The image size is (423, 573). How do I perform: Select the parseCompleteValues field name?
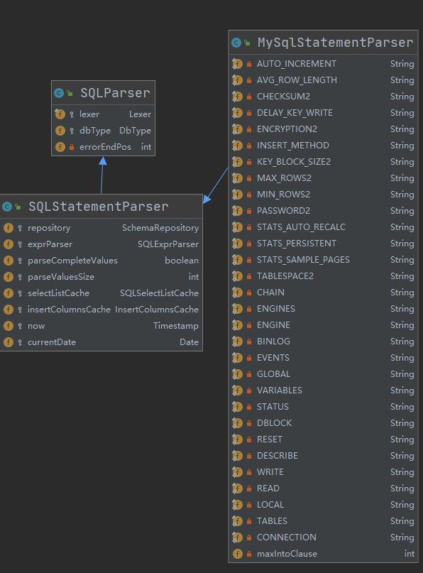pos(72,261)
